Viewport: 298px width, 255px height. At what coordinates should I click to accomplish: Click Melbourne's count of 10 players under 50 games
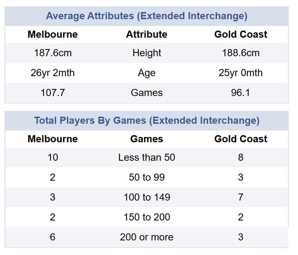click(x=53, y=158)
